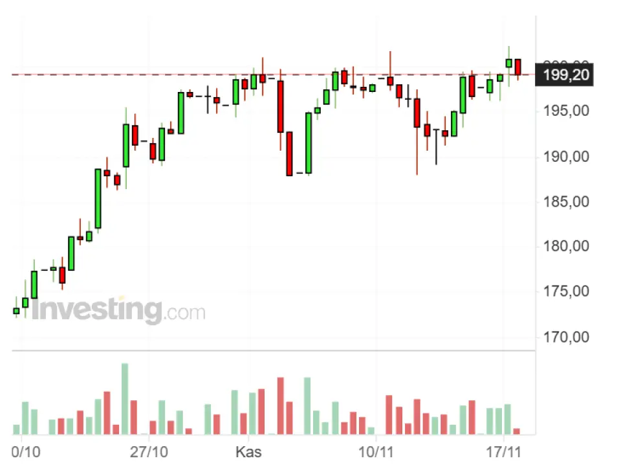
Task: Select the 17/11 date label
Action: tap(505, 451)
